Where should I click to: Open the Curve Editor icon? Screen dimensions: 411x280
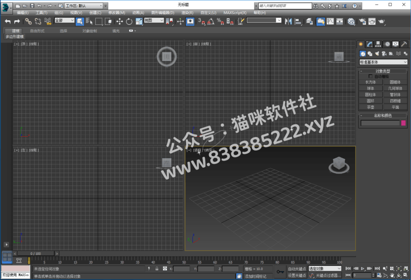tap(330, 21)
